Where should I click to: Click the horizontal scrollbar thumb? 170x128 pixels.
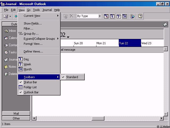98,118
